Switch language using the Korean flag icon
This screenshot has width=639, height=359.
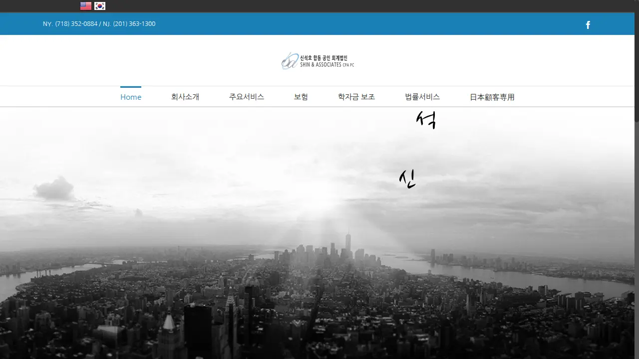tap(100, 6)
